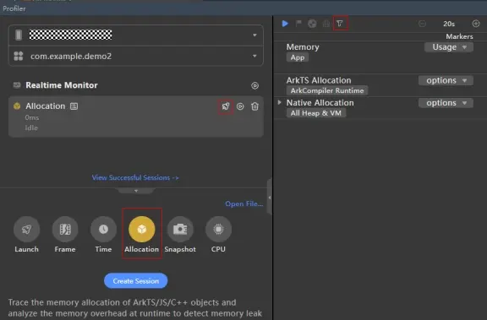Collapse the session list with down arrow handle

tap(136, 191)
